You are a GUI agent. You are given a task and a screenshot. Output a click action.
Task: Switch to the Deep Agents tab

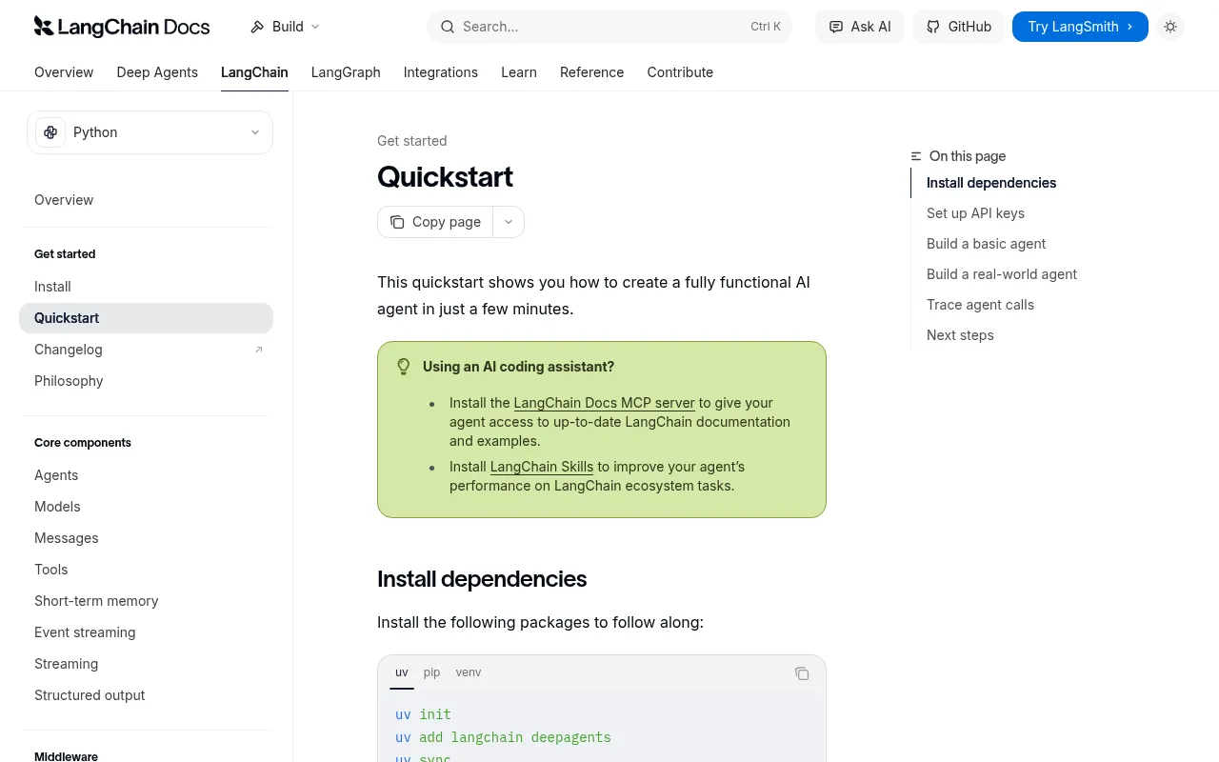157,72
